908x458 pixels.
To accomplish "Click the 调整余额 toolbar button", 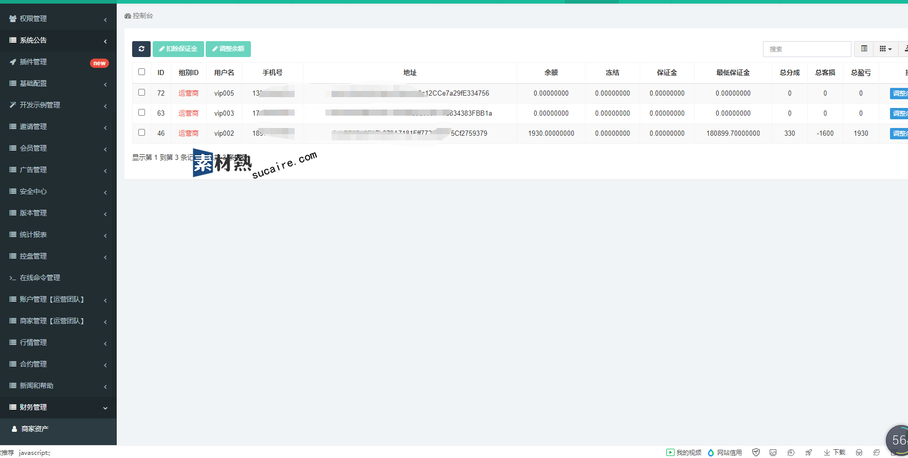I will (228, 49).
